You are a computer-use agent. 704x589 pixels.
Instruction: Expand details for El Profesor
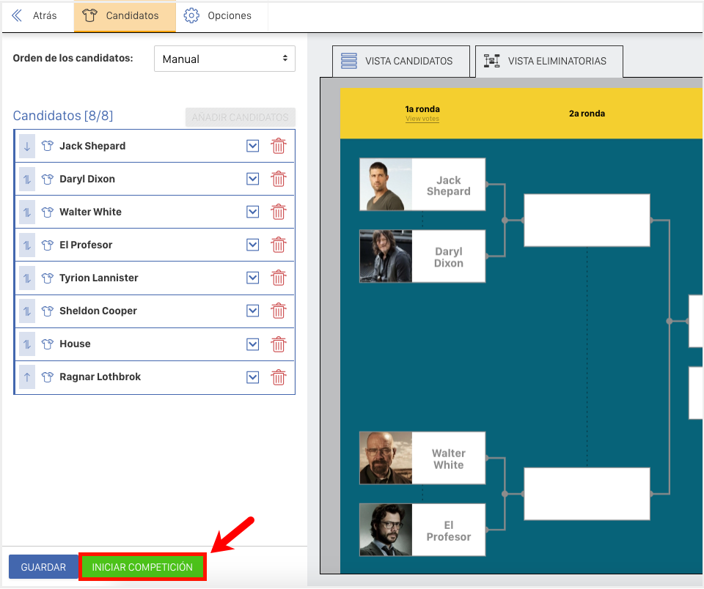[253, 245]
